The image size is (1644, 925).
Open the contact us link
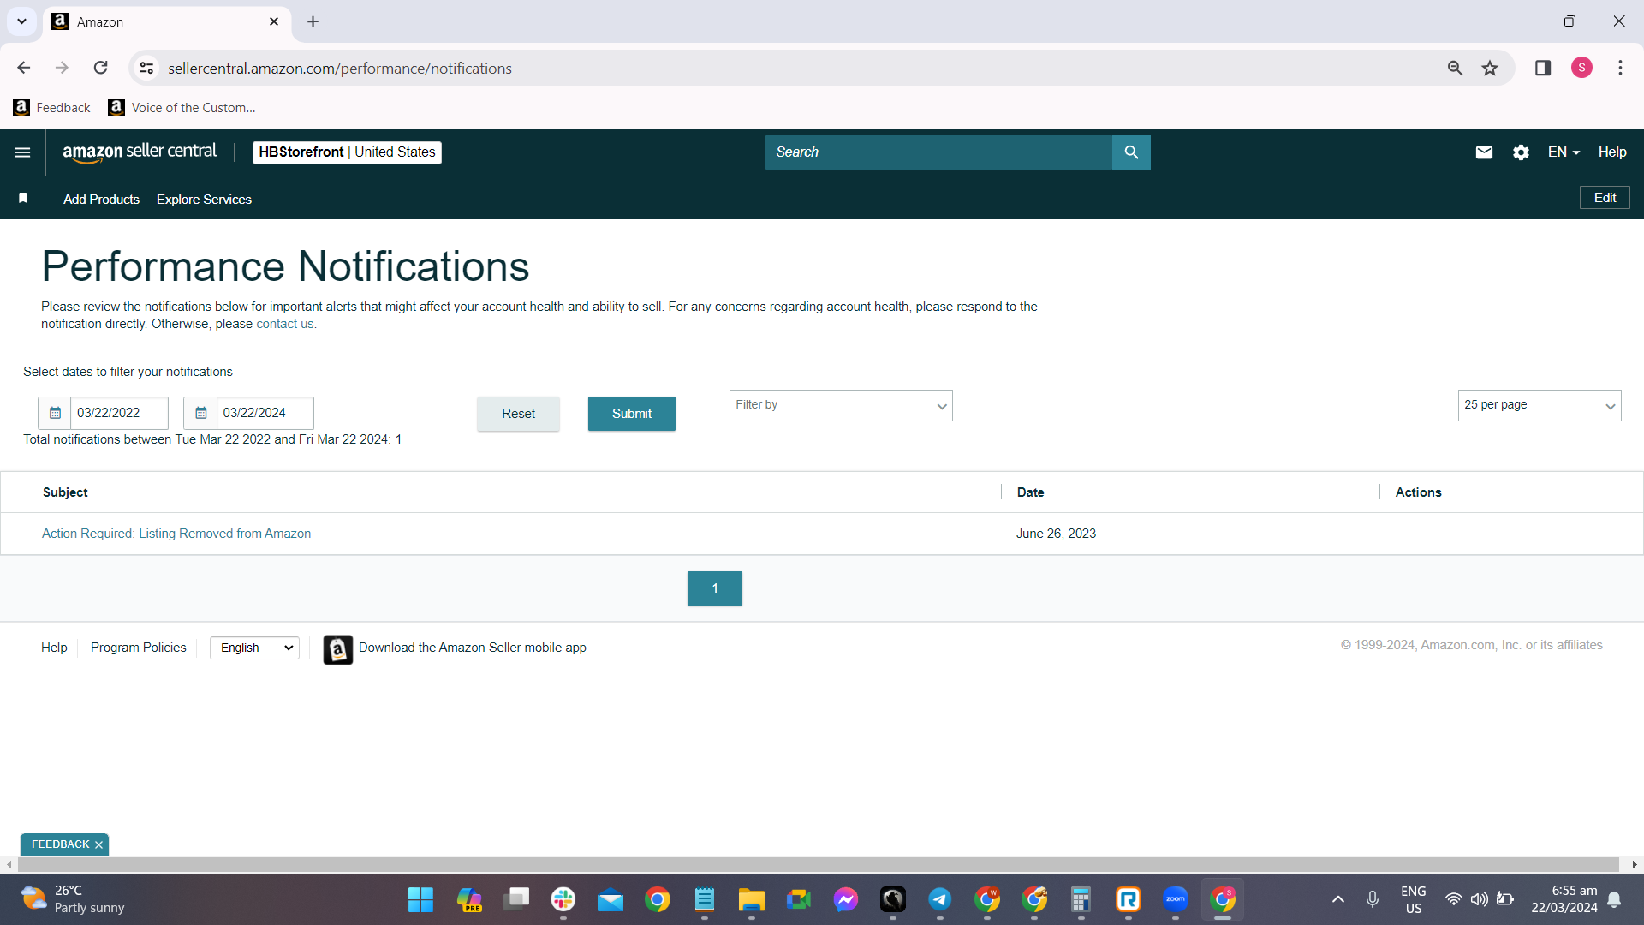pyautogui.click(x=285, y=325)
